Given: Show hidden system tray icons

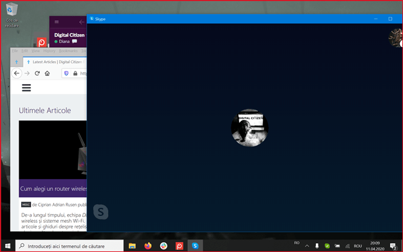Looking at the screenshot, I should [307, 246].
